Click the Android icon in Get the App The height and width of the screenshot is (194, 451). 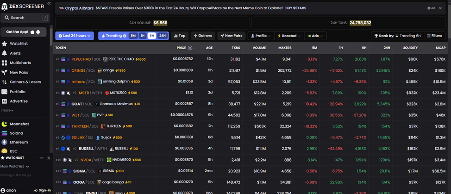[38, 31]
